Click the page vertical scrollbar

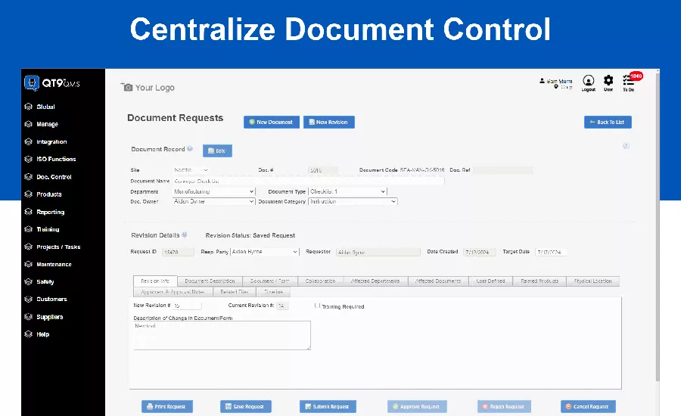coord(657,226)
